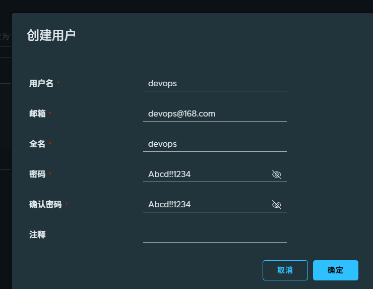This screenshot has height=289, width=373.
Task: Click the 注释 label
Action: tap(37, 235)
